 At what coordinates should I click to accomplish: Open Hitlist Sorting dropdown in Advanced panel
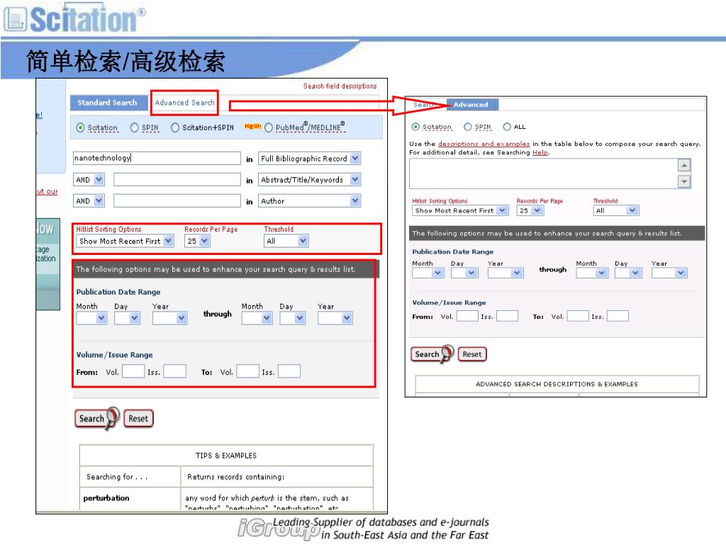[x=460, y=210]
